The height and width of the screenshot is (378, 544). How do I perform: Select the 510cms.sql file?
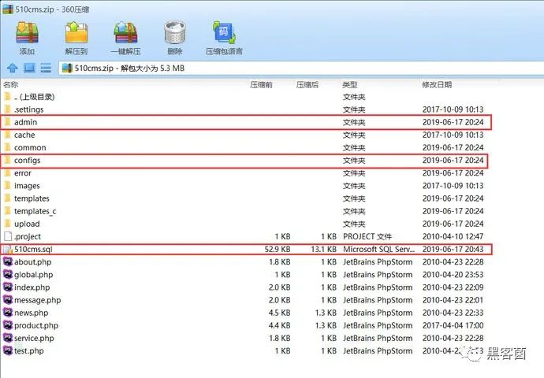pos(32,250)
